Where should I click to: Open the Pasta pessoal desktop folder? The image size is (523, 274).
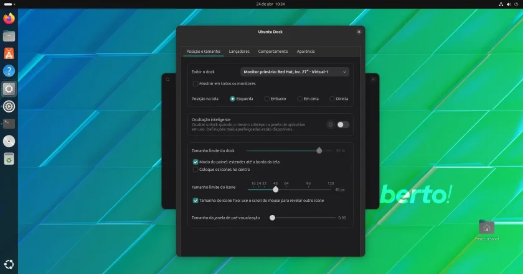coord(486,231)
